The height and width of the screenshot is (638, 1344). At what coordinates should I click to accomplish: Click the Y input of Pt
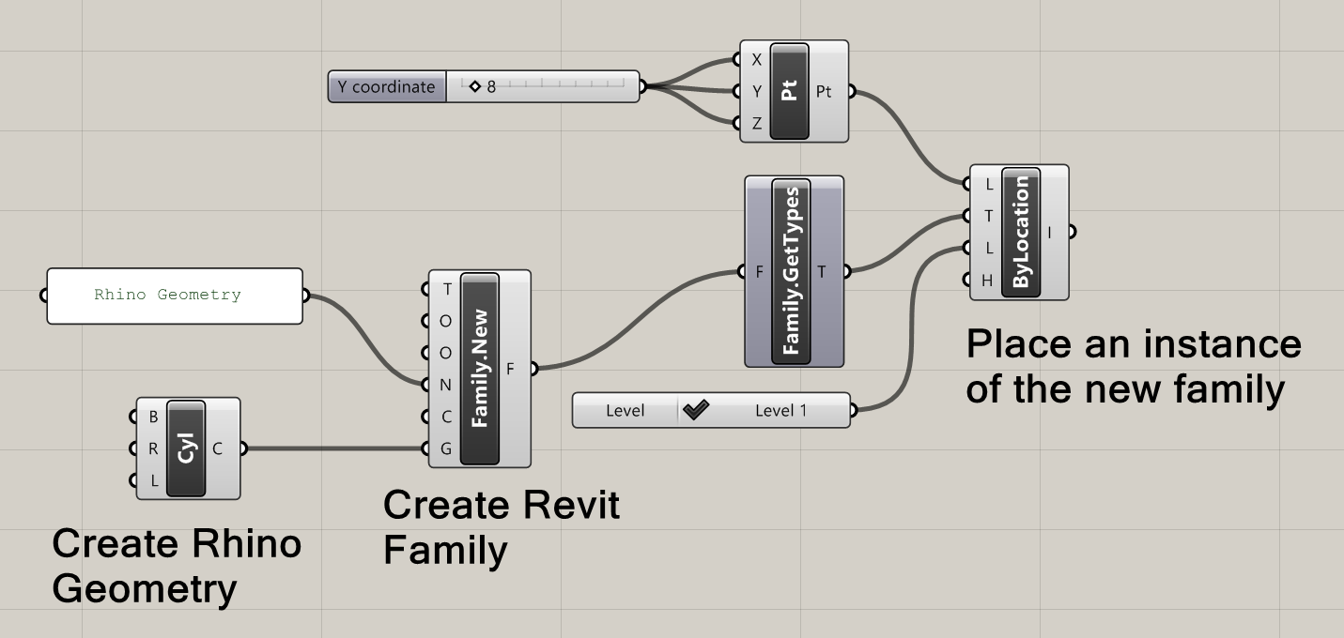[x=756, y=91]
